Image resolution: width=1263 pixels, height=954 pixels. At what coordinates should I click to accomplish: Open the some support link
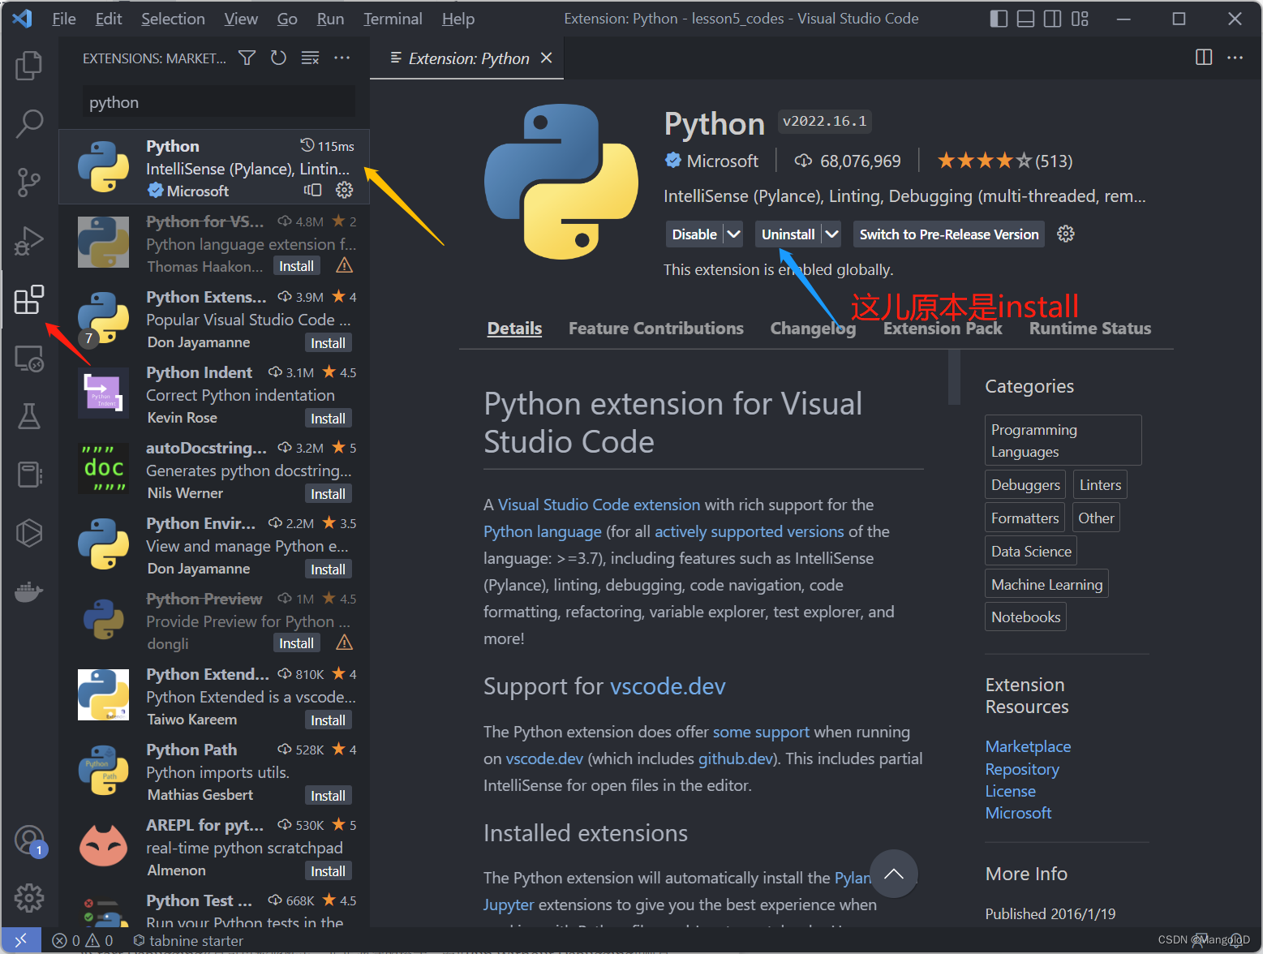click(x=761, y=732)
